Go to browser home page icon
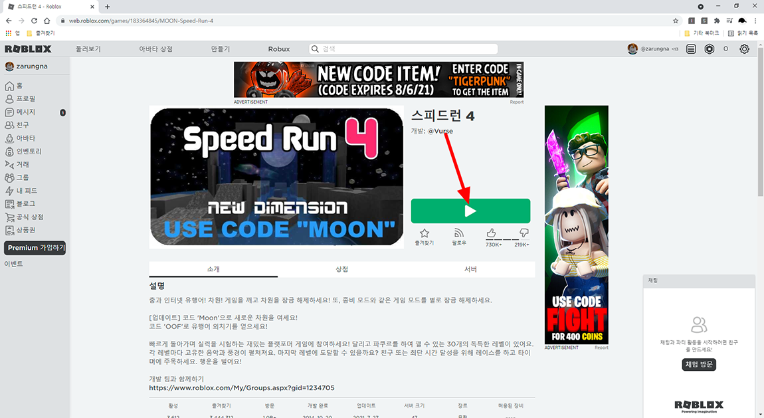 [x=47, y=21]
